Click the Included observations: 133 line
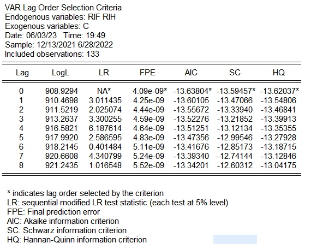The width and height of the screenshot is (335, 249). pos(52,55)
